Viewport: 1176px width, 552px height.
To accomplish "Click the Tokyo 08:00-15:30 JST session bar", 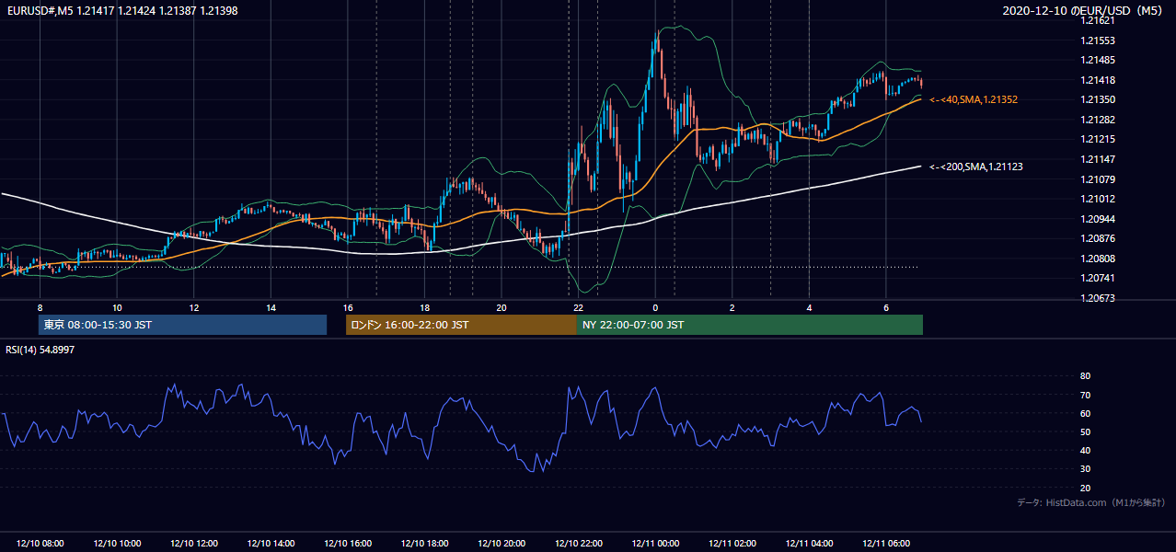I will point(182,325).
